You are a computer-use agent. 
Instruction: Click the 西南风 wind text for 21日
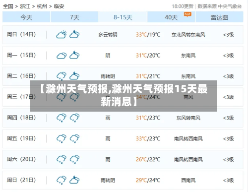(188, 180)
